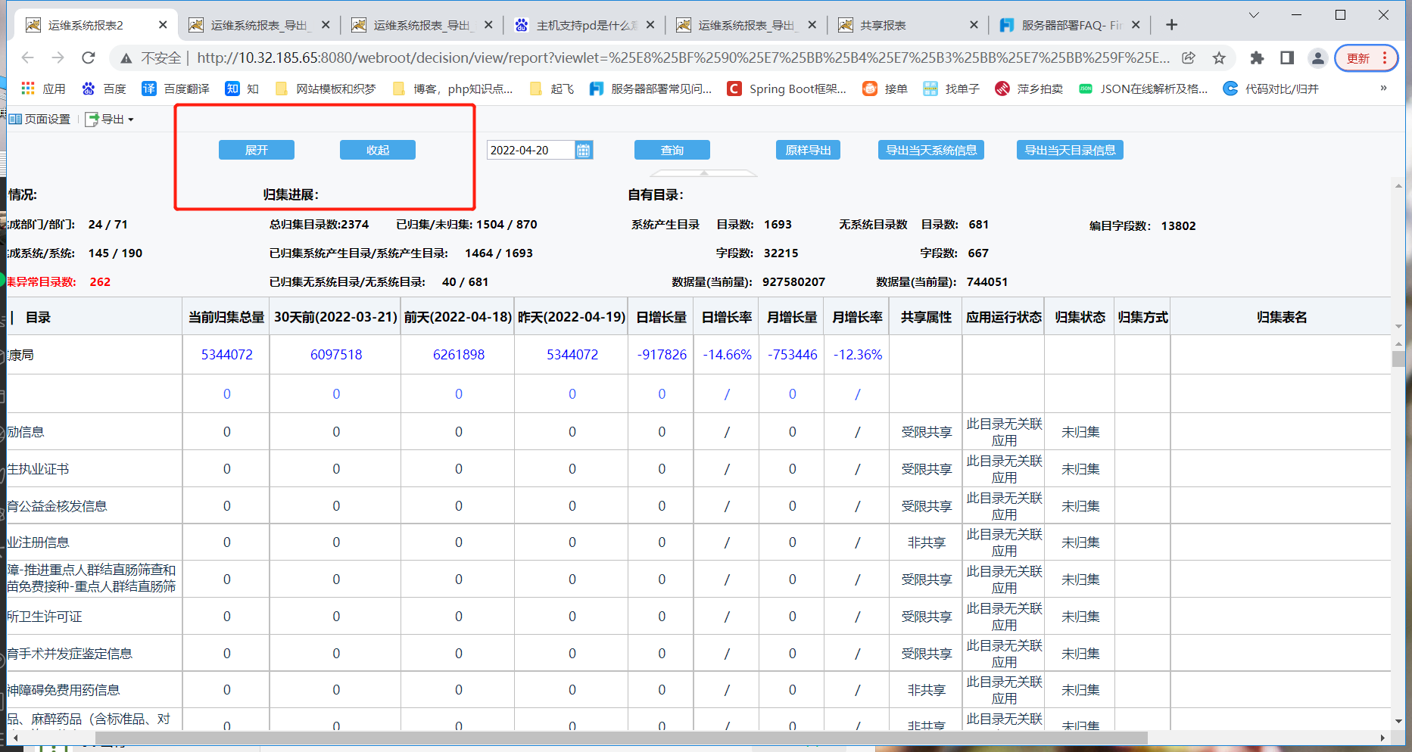Open the 导出 dropdown menu
The height and width of the screenshot is (752, 1412).
[109, 119]
